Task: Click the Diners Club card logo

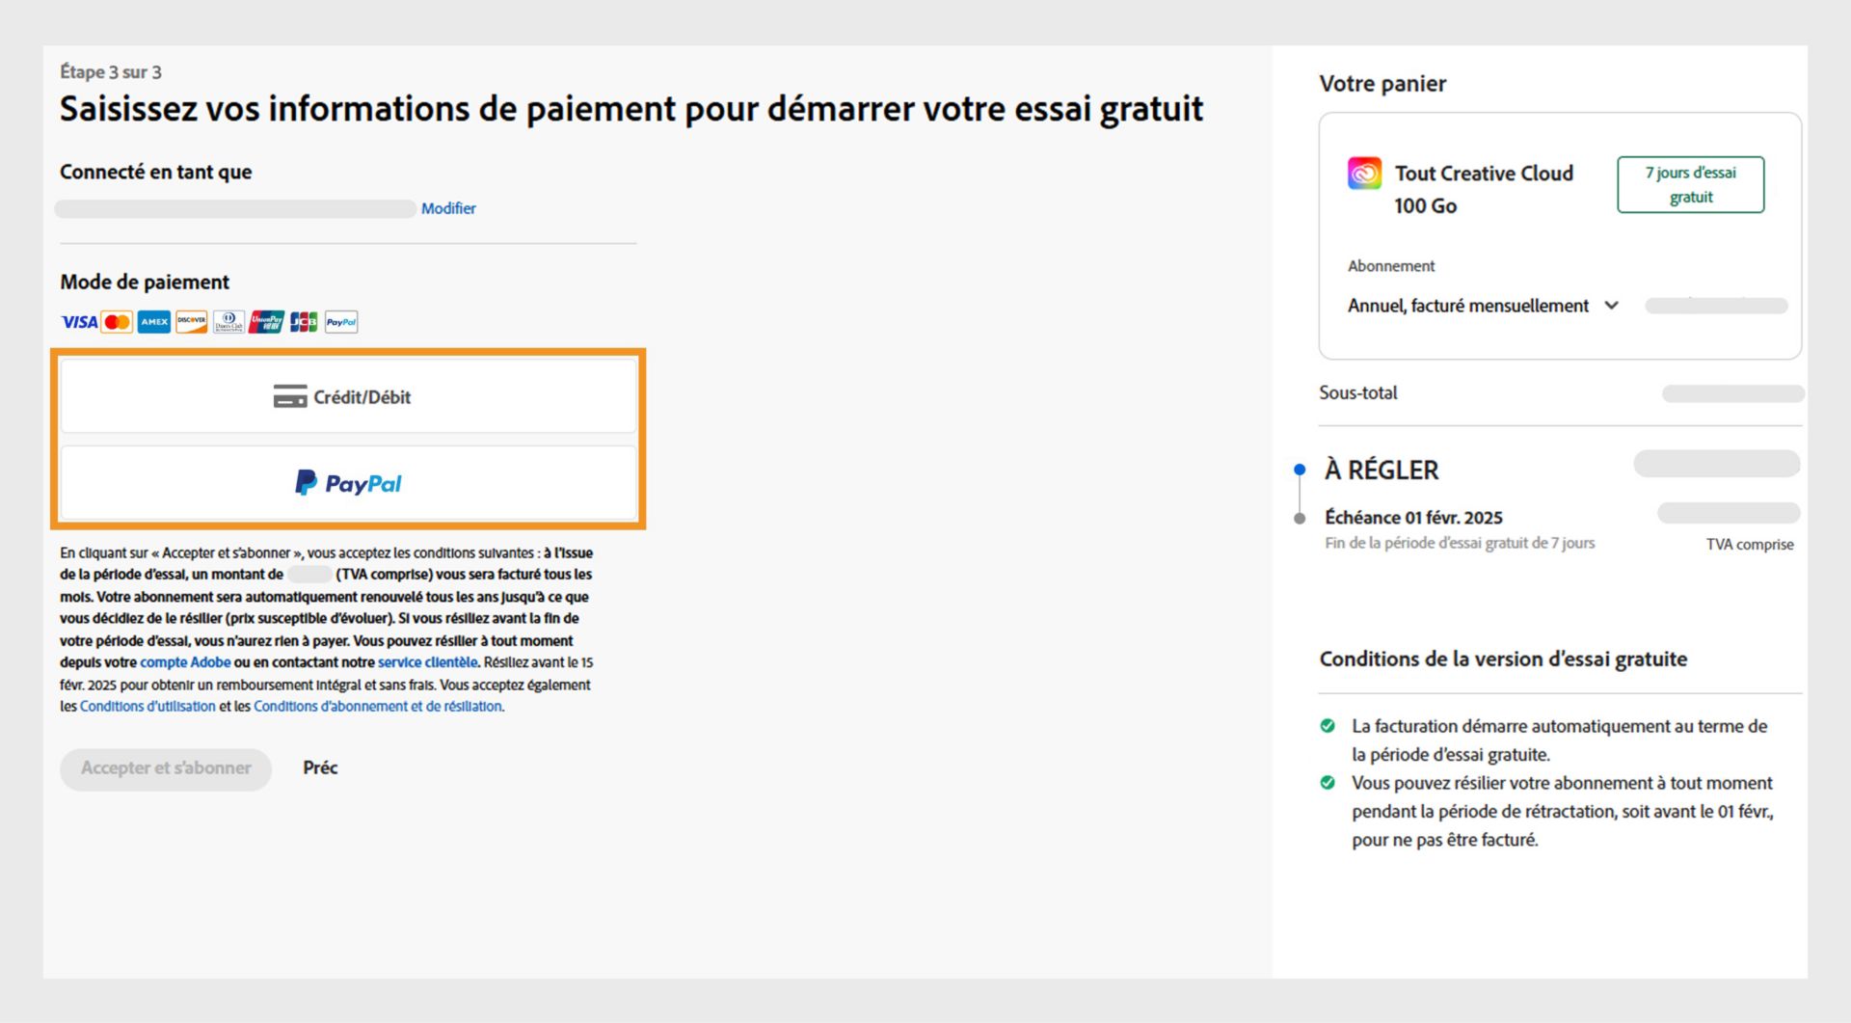Action: click(x=228, y=322)
